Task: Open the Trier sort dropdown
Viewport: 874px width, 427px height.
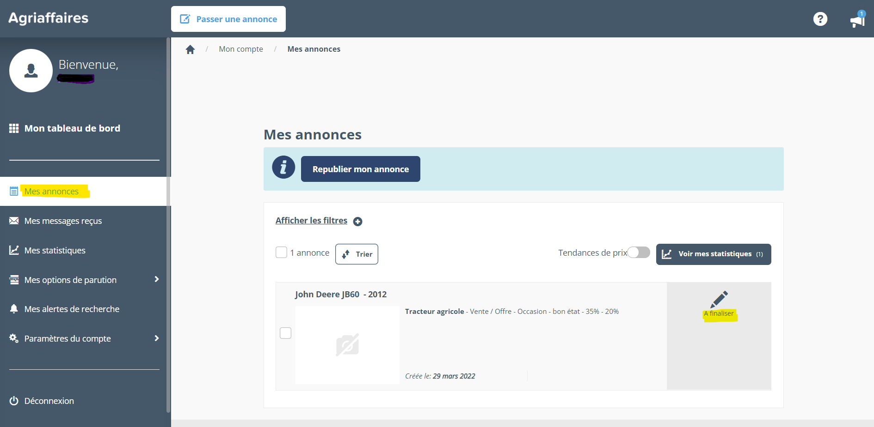Action: click(x=357, y=254)
